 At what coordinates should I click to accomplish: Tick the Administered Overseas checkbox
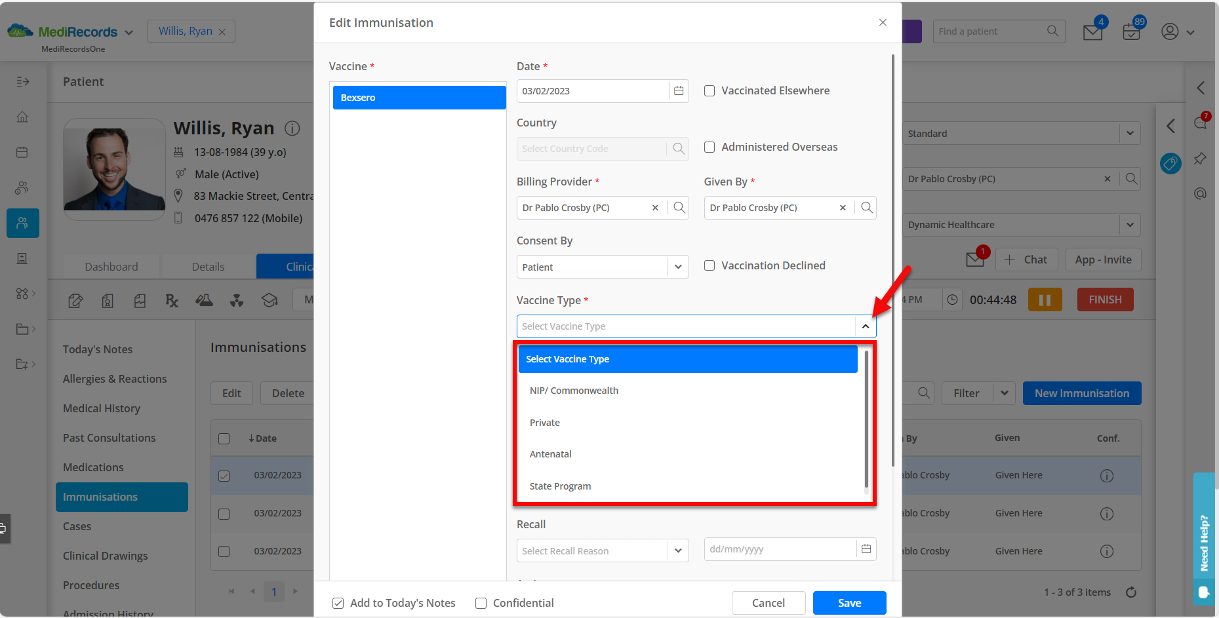[x=709, y=147]
